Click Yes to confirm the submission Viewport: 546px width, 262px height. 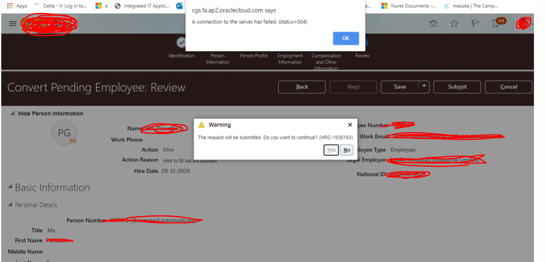(x=331, y=150)
